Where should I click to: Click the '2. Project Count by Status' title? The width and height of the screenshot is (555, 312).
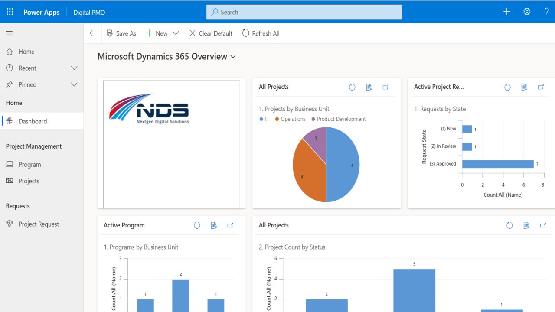click(292, 247)
